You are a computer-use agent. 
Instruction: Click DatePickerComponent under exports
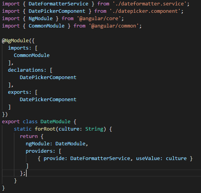[x=48, y=100]
